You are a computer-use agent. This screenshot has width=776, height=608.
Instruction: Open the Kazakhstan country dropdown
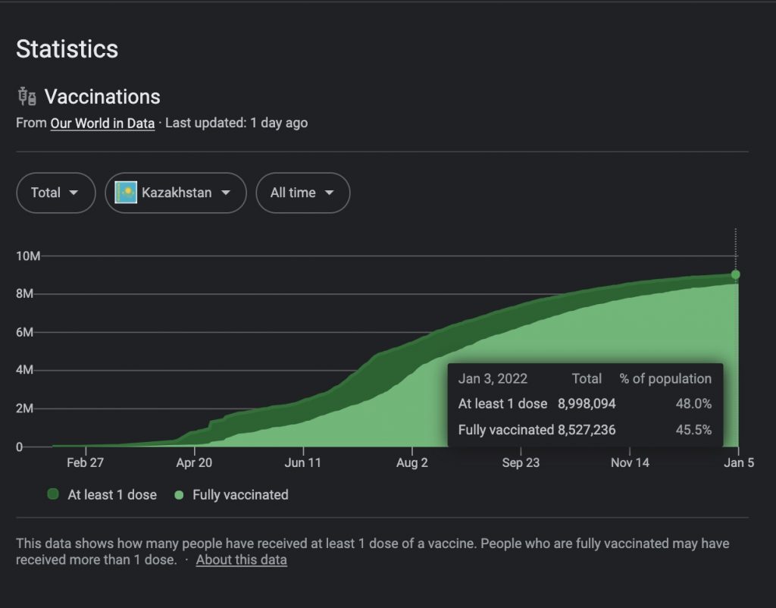click(176, 193)
